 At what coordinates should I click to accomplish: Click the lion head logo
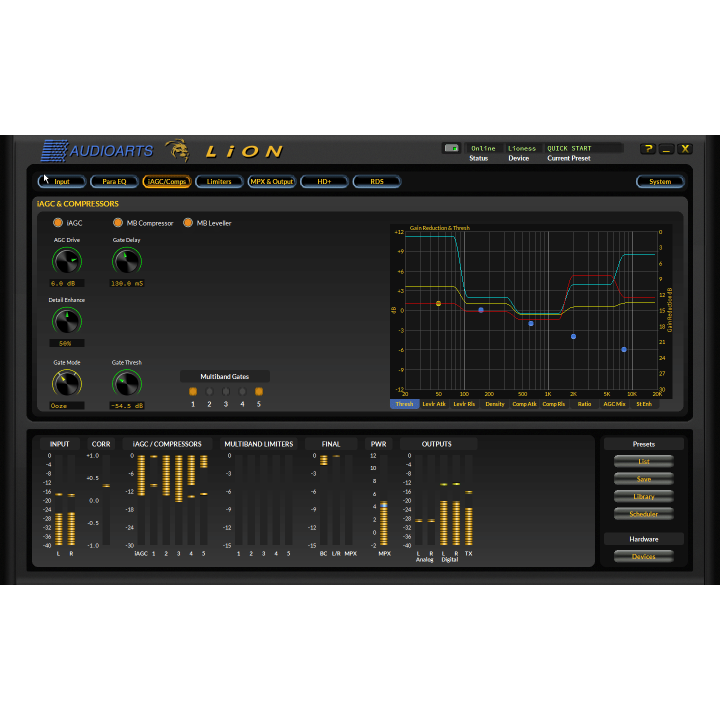pos(178,150)
